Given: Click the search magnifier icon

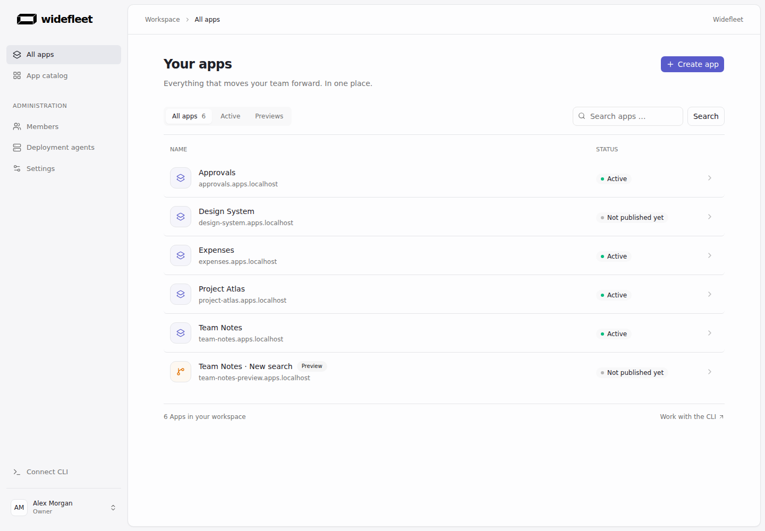Looking at the screenshot, I should tap(582, 116).
